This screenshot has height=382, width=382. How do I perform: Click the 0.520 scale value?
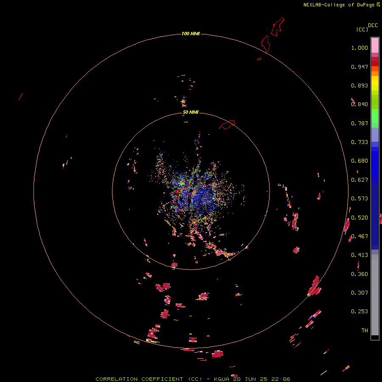click(360, 218)
